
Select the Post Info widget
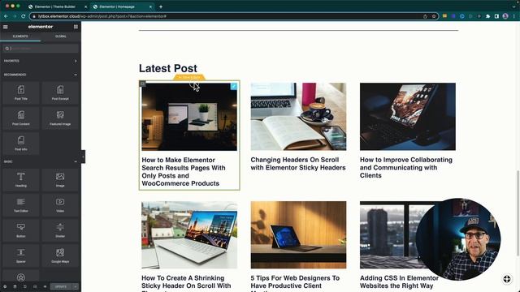21,143
